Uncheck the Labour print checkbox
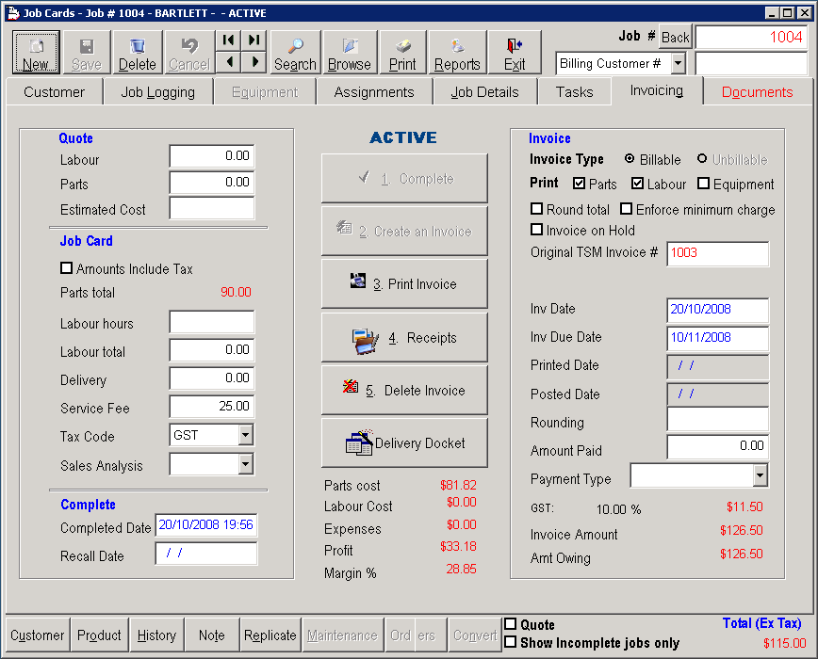 [637, 184]
